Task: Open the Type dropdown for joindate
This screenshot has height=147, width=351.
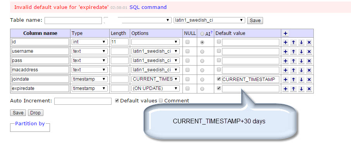Action: [x=89, y=79]
